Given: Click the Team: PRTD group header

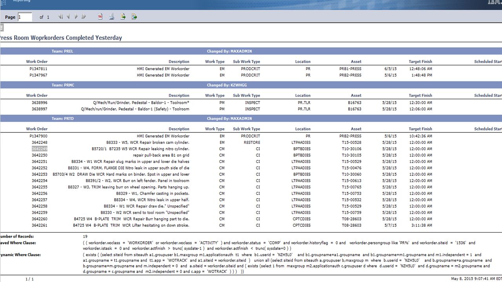Looking at the screenshot, I should [x=63, y=118].
